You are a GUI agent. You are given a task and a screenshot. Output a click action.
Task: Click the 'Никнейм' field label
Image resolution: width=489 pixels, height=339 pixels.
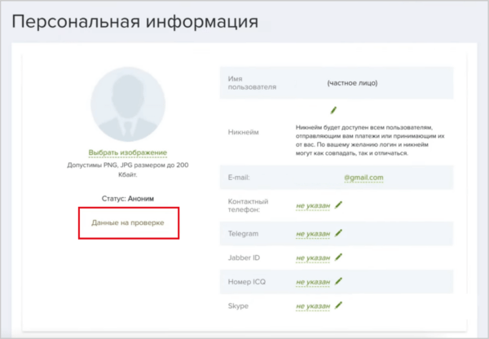point(243,132)
